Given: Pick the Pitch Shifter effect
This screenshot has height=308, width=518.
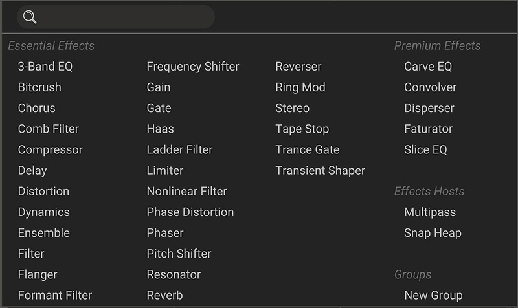Looking at the screenshot, I should click(179, 254).
